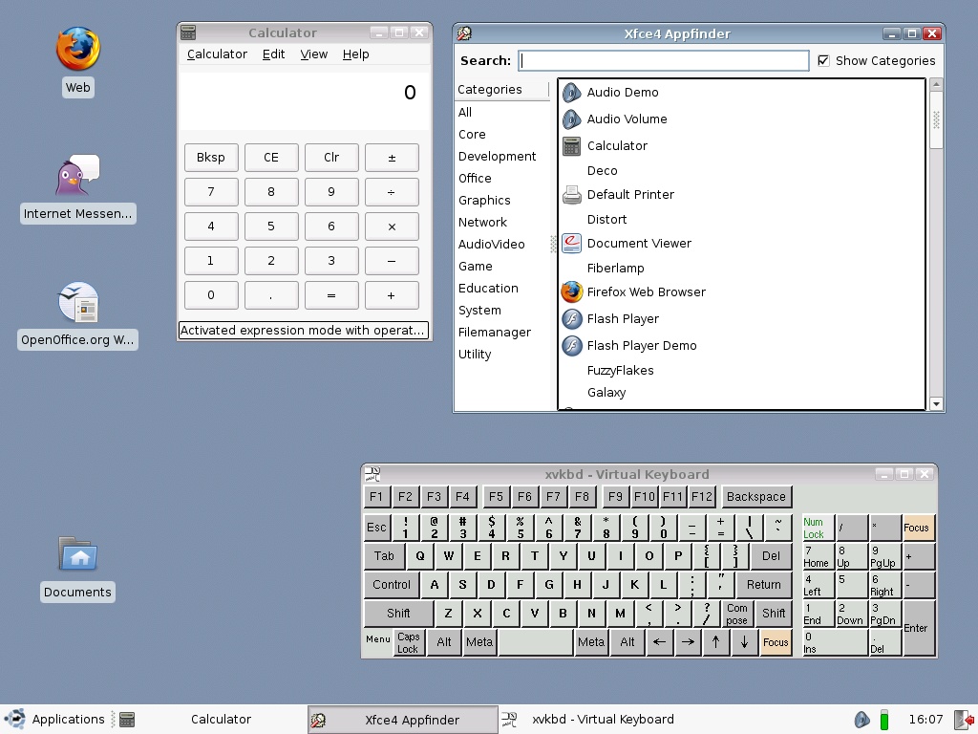
Task: Toggle left Meta key on virtual keyboard
Action: pyautogui.click(x=479, y=642)
